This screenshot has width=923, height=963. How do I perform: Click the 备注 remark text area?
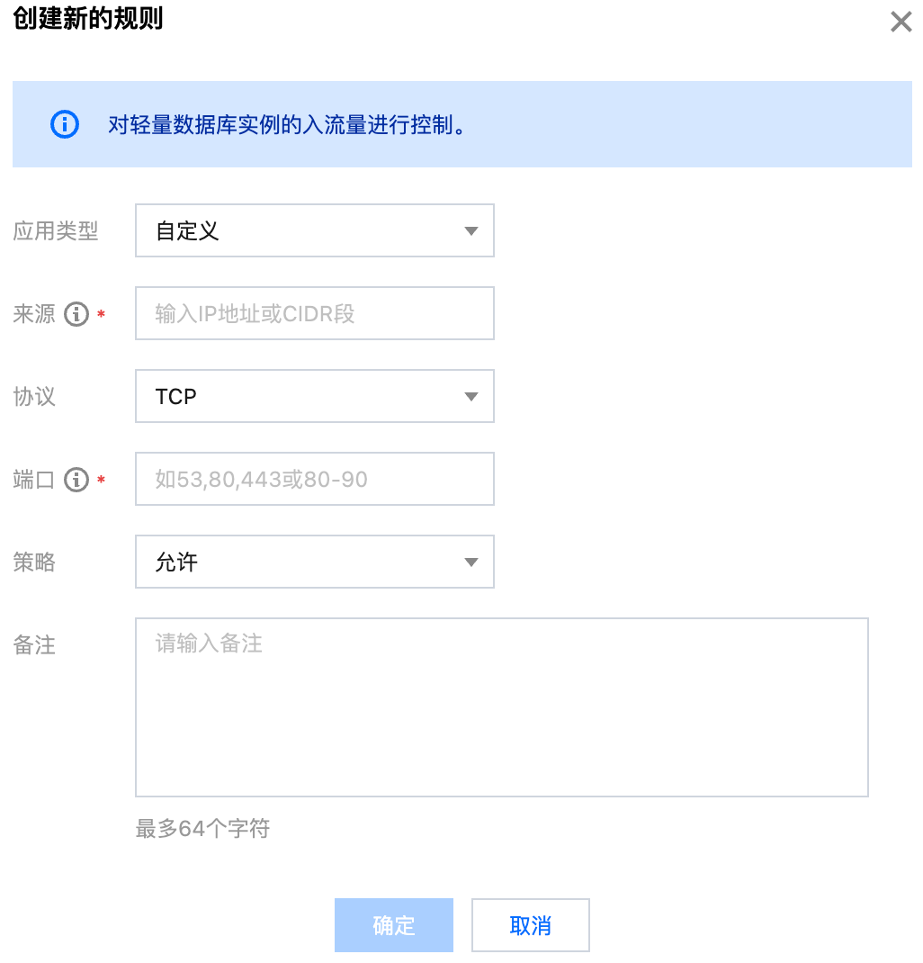(501, 706)
